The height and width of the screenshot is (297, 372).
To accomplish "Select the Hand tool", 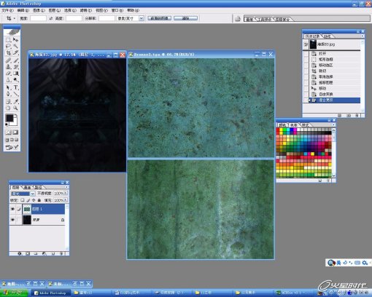I will [8, 108].
